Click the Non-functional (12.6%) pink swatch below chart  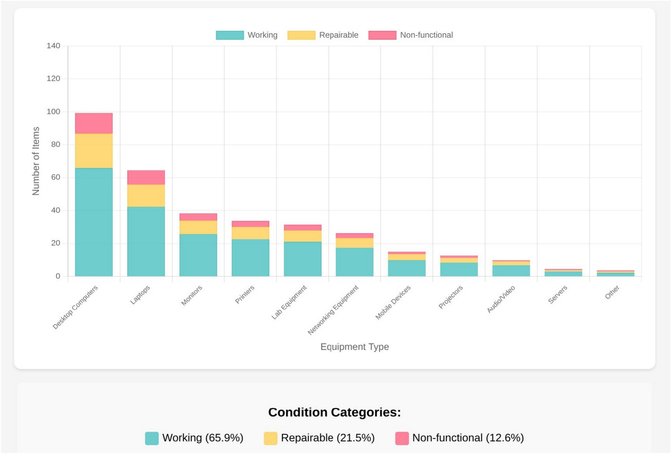pos(402,438)
